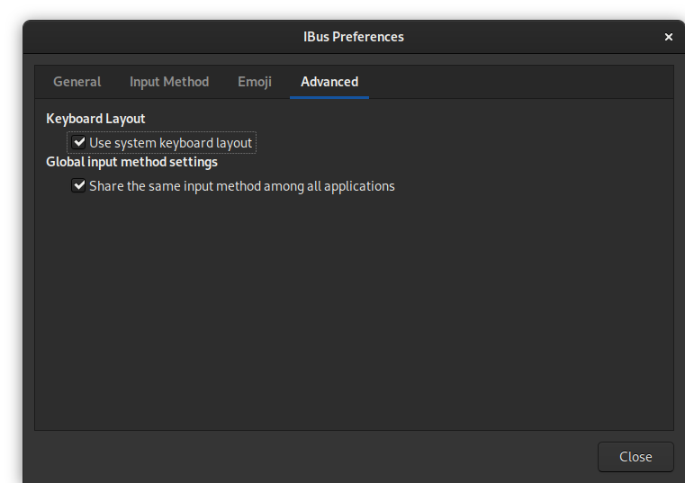Uncheck Share the same input method checkbox
Viewport: 685px width, 483px height.
coord(79,186)
